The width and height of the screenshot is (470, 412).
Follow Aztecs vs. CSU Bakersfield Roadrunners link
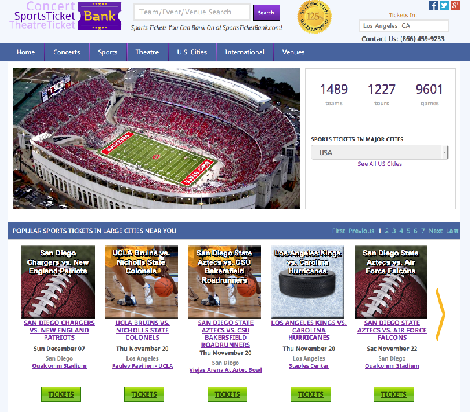[x=225, y=334]
